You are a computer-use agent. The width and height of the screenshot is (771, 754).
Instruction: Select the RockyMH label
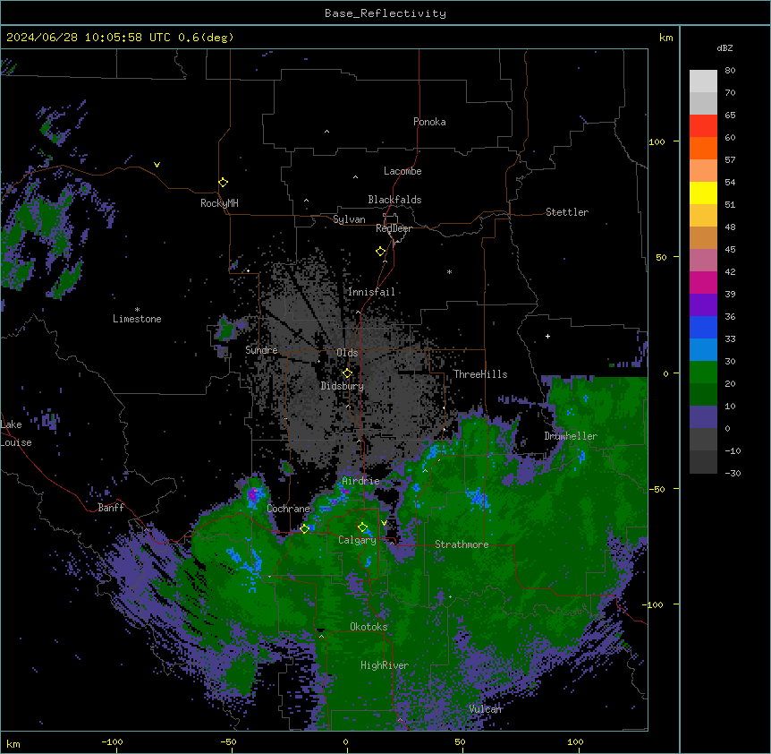click(219, 203)
